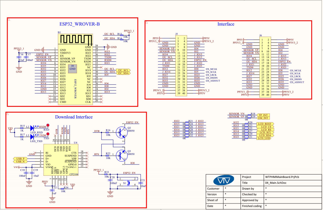Select the yellow LCD_RS port symbol
The height and width of the screenshot is (210, 323).
[x=265, y=130]
